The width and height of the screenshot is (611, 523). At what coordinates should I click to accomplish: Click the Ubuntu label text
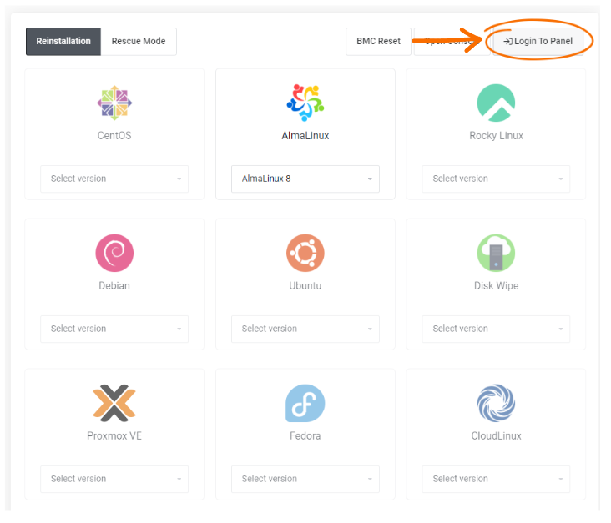305,286
